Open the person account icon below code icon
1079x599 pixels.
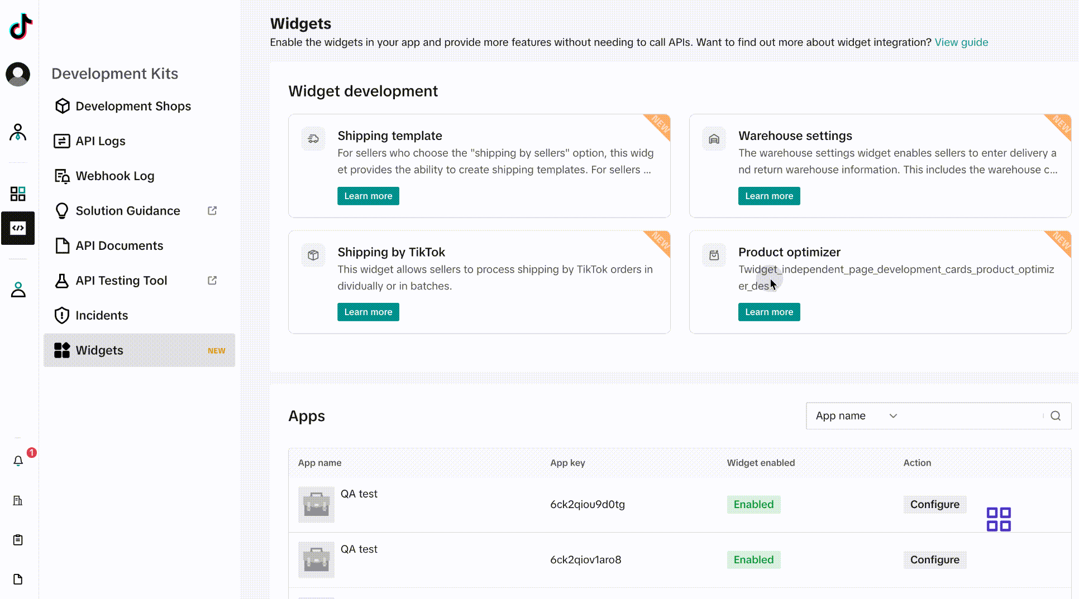[18, 289]
